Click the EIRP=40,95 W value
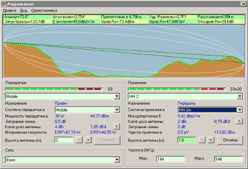This screenshot has width=248, height=169. 103,132
